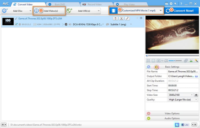This screenshot has height=128, width=200.
Task: Expand the Audio Options section
Action: tap(172, 118)
